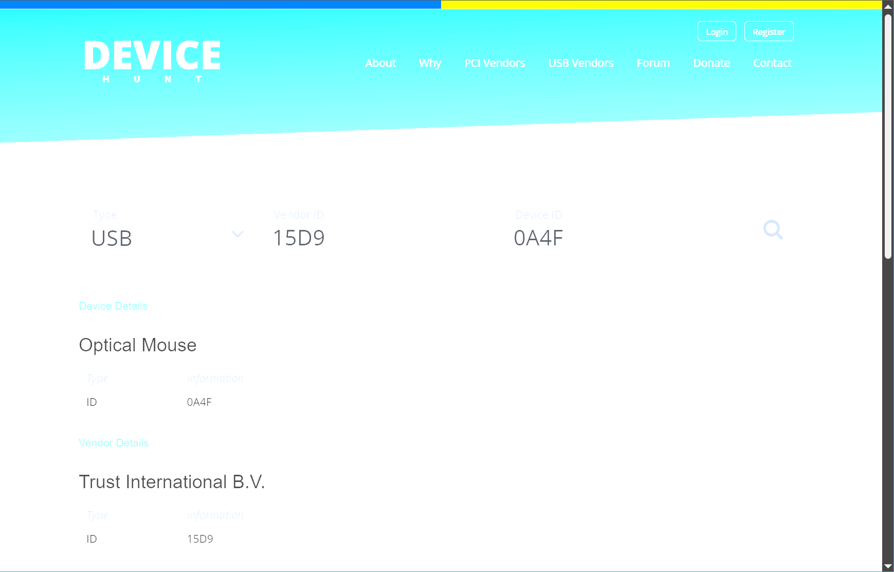Click the Optical Mouse device heading
This screenshot has height=572, width=894.
point(138,345)
